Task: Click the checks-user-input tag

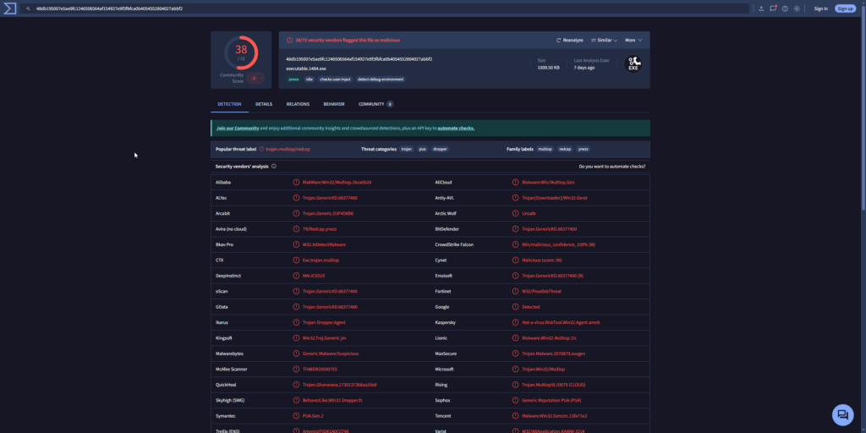Action: coord(335,79)
